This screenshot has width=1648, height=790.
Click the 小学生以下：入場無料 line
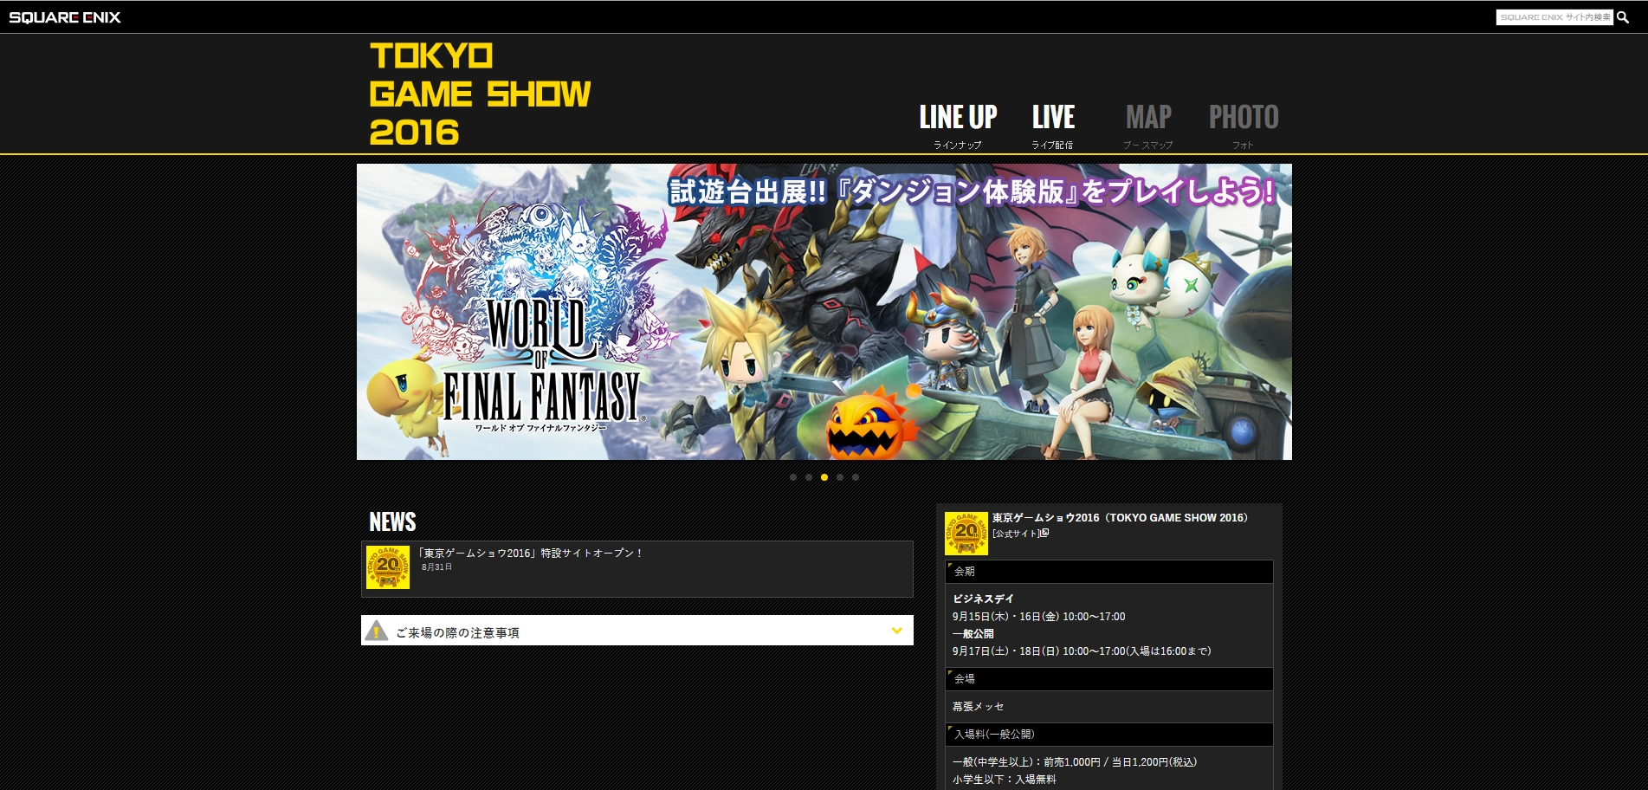1005,780
